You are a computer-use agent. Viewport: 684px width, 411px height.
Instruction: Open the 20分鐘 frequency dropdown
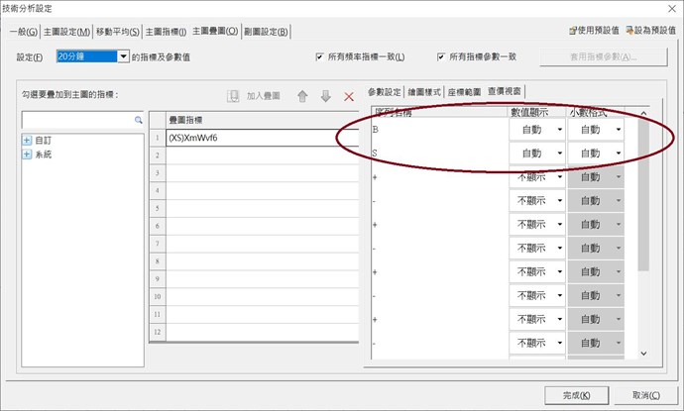click(x=124, y=57)
